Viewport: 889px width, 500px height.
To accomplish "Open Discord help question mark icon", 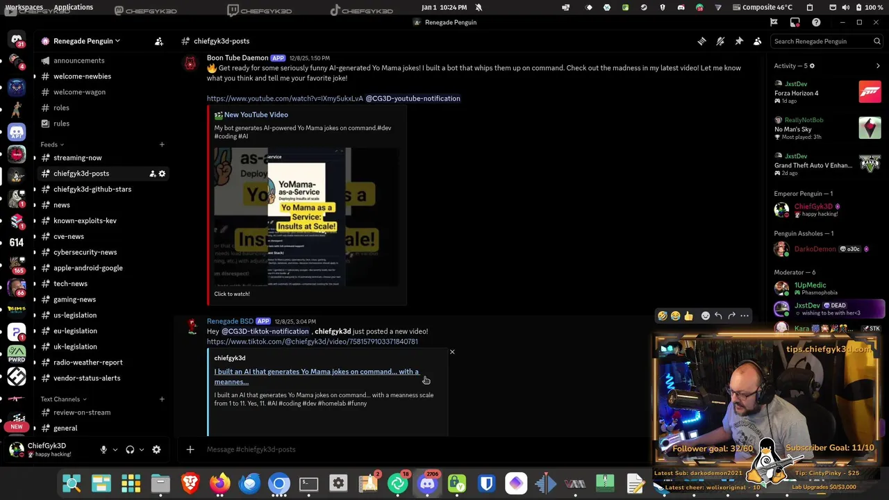I will click(x=816, y=22).
